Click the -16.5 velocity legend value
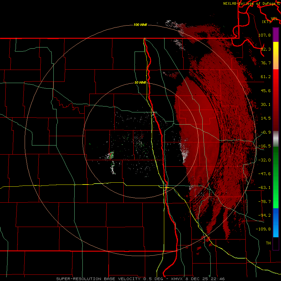This screenshot has width=281, height=281. [x=264, y=146]
